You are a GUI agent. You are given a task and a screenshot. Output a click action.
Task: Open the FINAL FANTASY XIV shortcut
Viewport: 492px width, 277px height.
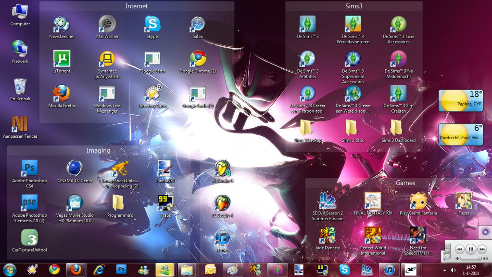pos(373,204)
